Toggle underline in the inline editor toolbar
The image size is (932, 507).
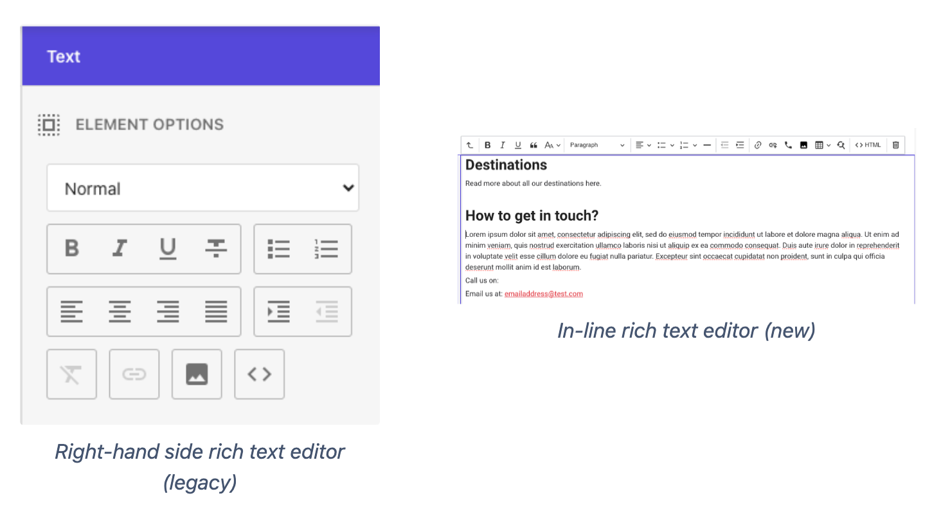coord(517,145)
